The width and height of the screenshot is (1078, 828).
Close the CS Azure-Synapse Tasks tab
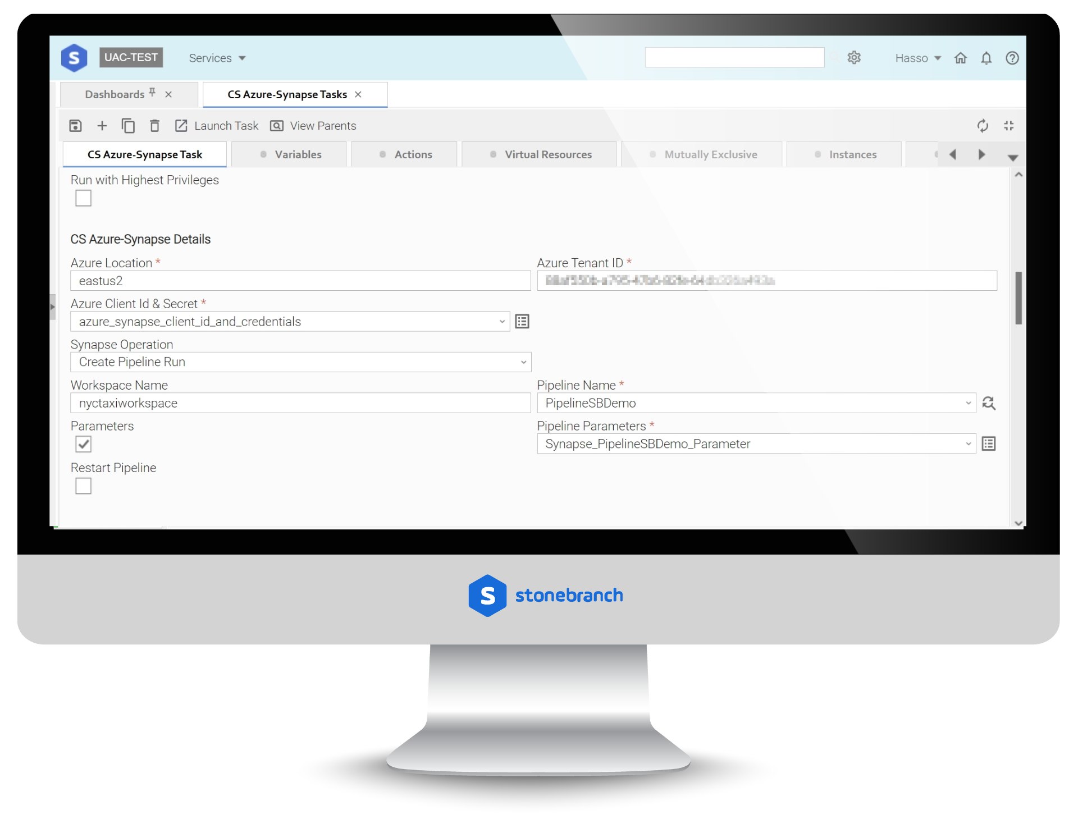tap(358, 94)
